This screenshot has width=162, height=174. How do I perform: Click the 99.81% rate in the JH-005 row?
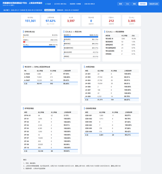pos(127,84)
